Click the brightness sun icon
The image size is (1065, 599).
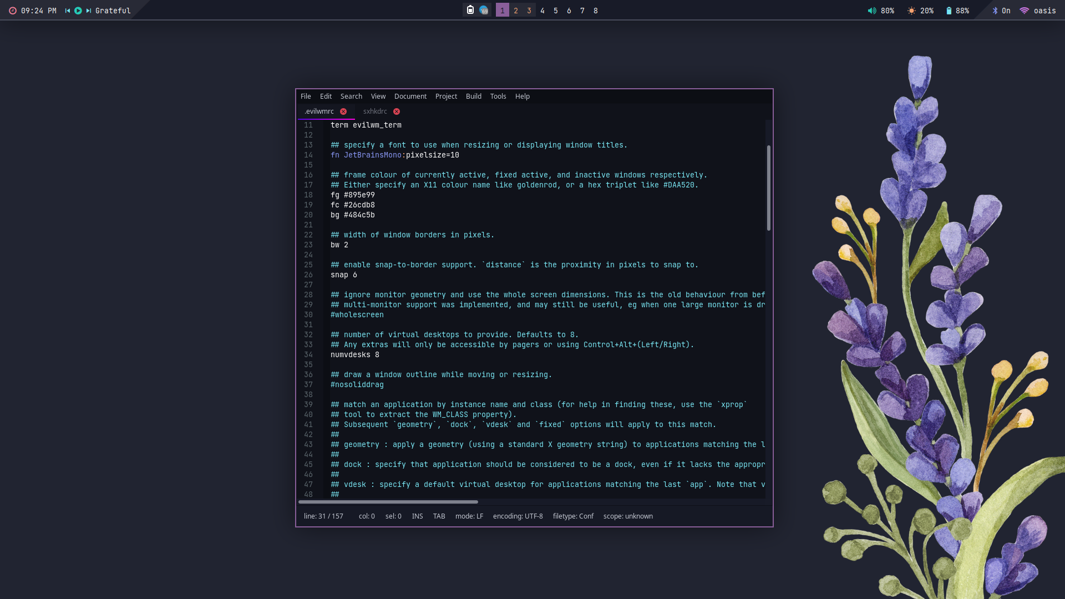(911, 11)
